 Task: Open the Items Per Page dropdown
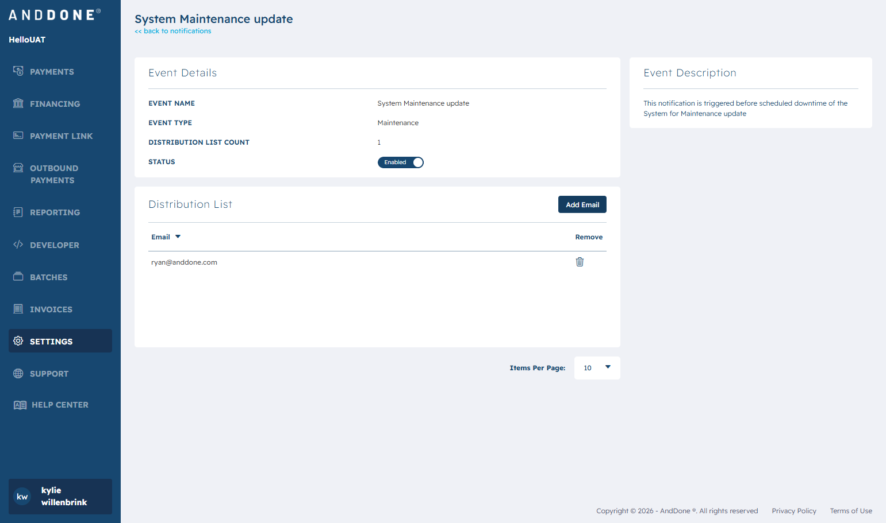[x=597, y=368]
